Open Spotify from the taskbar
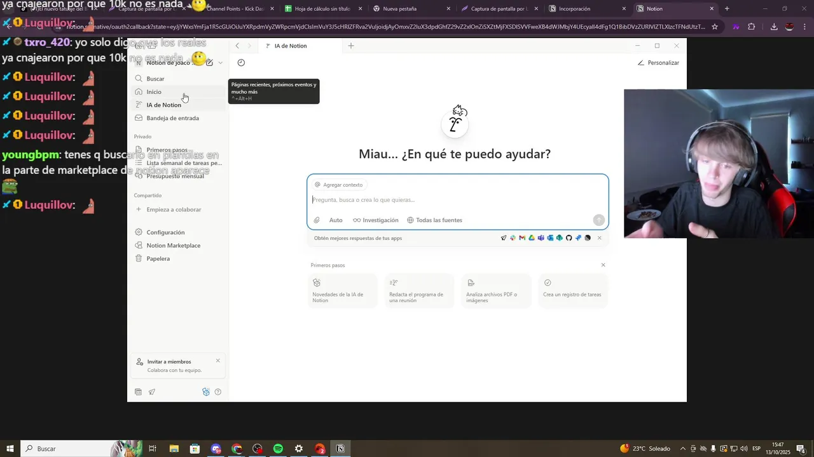The width and height of the screenshot is (814, 457). (278, 449)
